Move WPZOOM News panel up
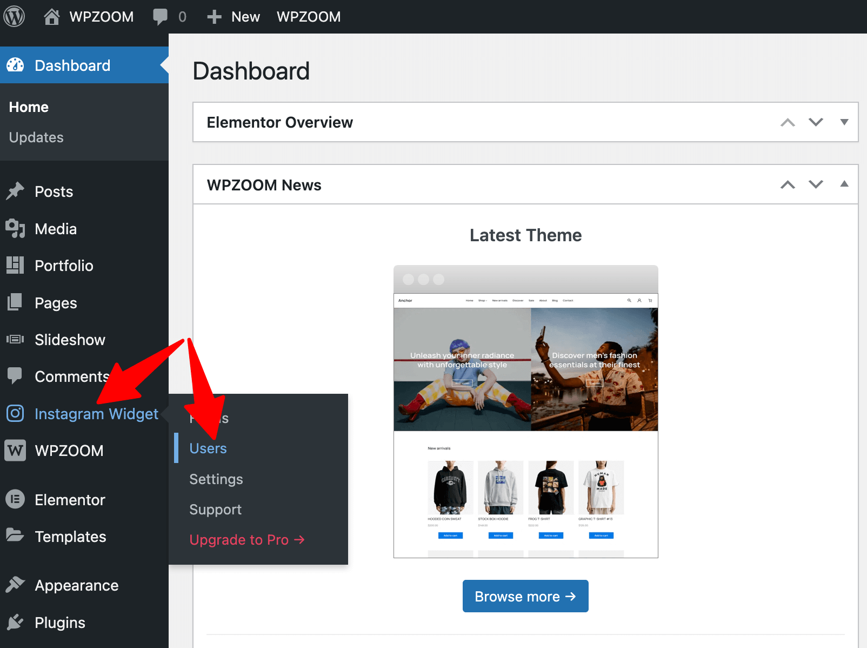 [x=788, y=185]
